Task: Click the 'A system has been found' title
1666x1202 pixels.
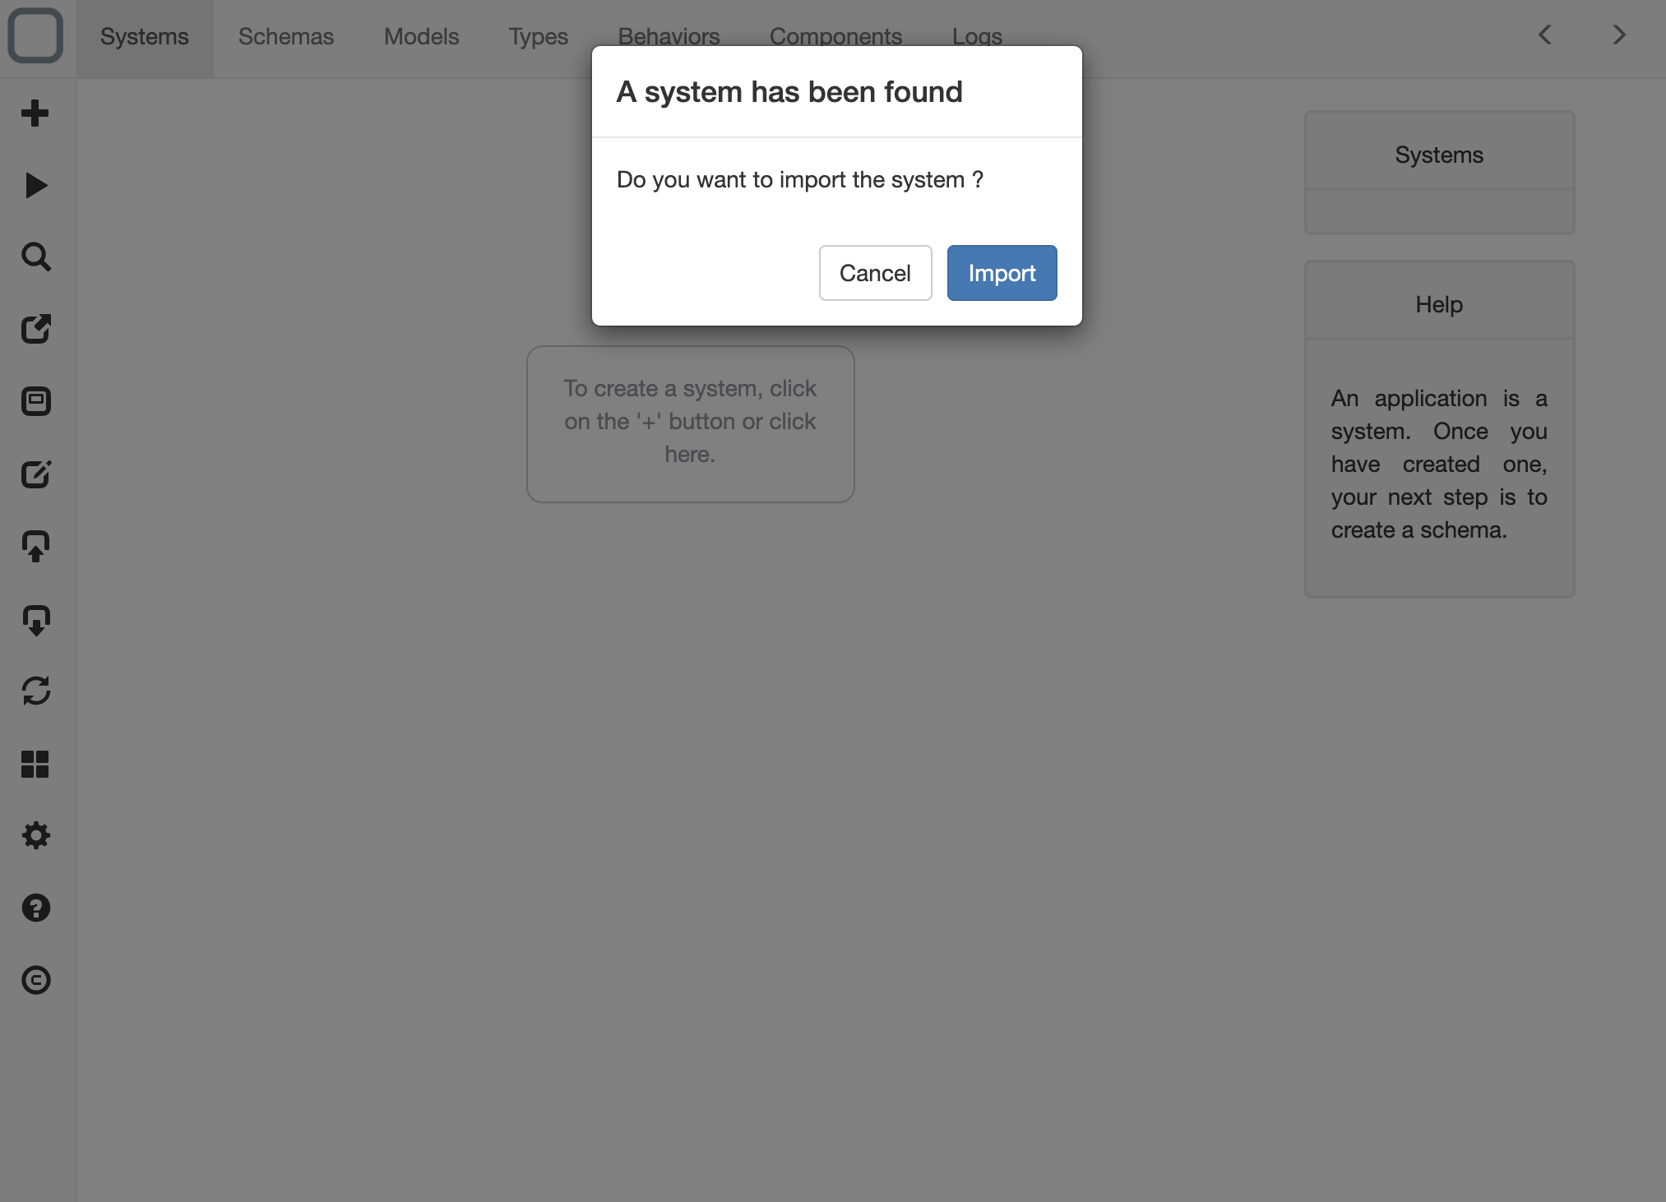Action: (x=789, y=92)
